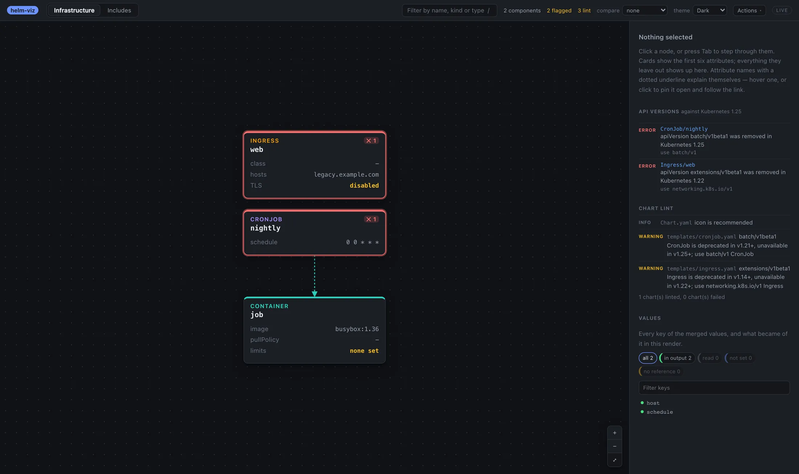Select the 'in output 2' values filter
This screenshot has width=799, height=474.
pos(677,358)
